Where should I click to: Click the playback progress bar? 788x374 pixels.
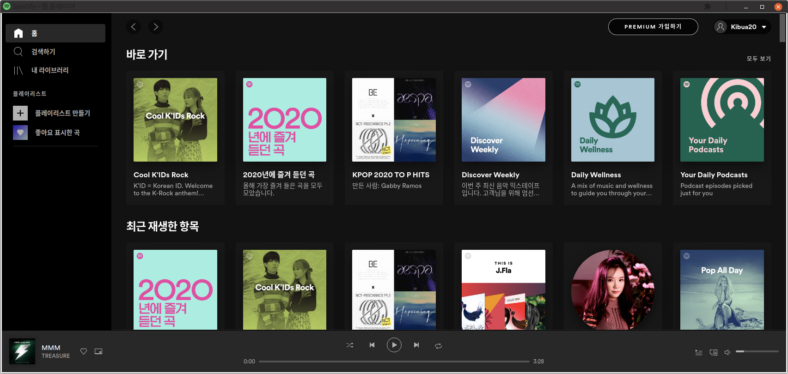pyautogui.click(x=394, y=362)
